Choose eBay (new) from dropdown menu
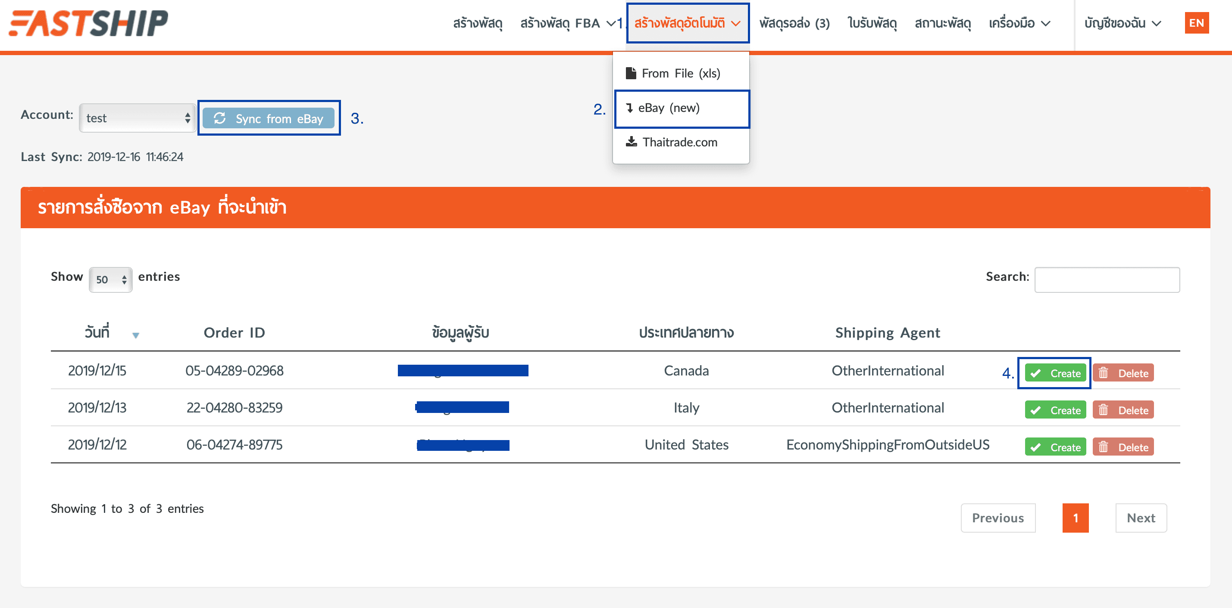Viewport: 1232px width, 608px height. [682, 108]
